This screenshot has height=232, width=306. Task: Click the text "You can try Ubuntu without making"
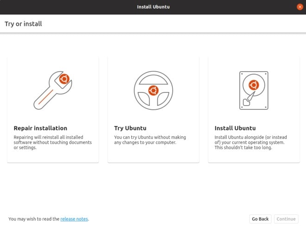pos(150,138)
